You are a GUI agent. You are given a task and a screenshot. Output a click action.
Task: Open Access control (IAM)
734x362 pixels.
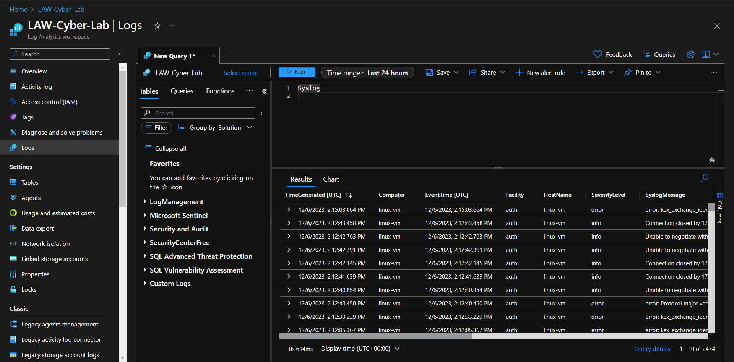[x=49, y=102]
